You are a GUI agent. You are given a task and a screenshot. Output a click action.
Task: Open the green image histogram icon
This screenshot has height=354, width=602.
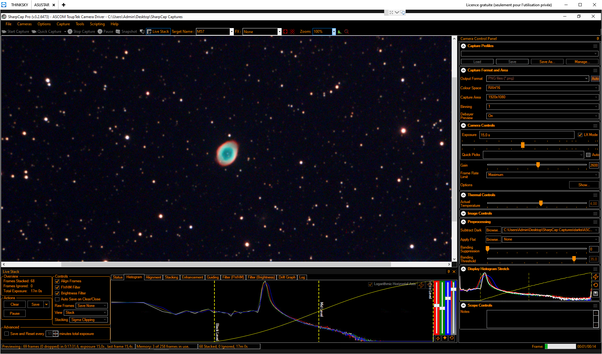coord(340,32)
